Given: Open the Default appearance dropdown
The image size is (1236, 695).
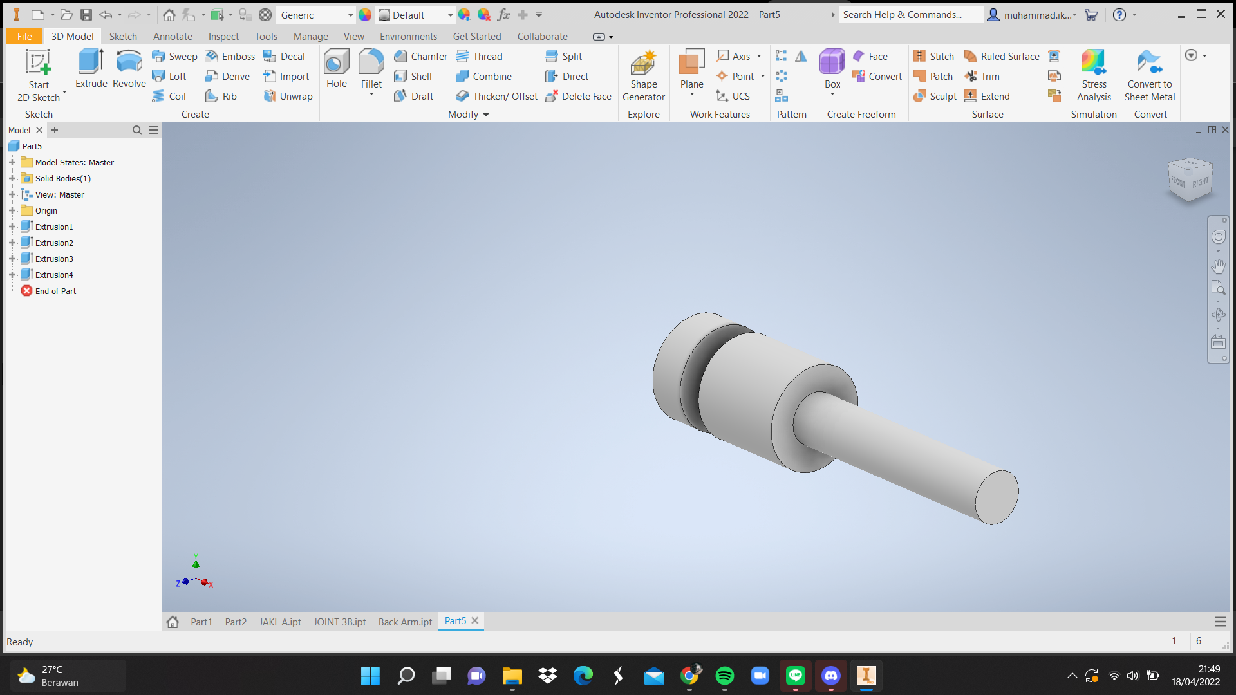Looking at the screenshot, I should pyautogui.click(x=450, y=15).
